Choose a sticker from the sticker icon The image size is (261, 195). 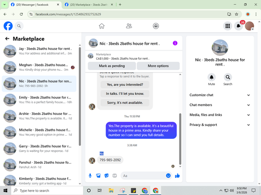pyautogui.click(x=106, y=176)
